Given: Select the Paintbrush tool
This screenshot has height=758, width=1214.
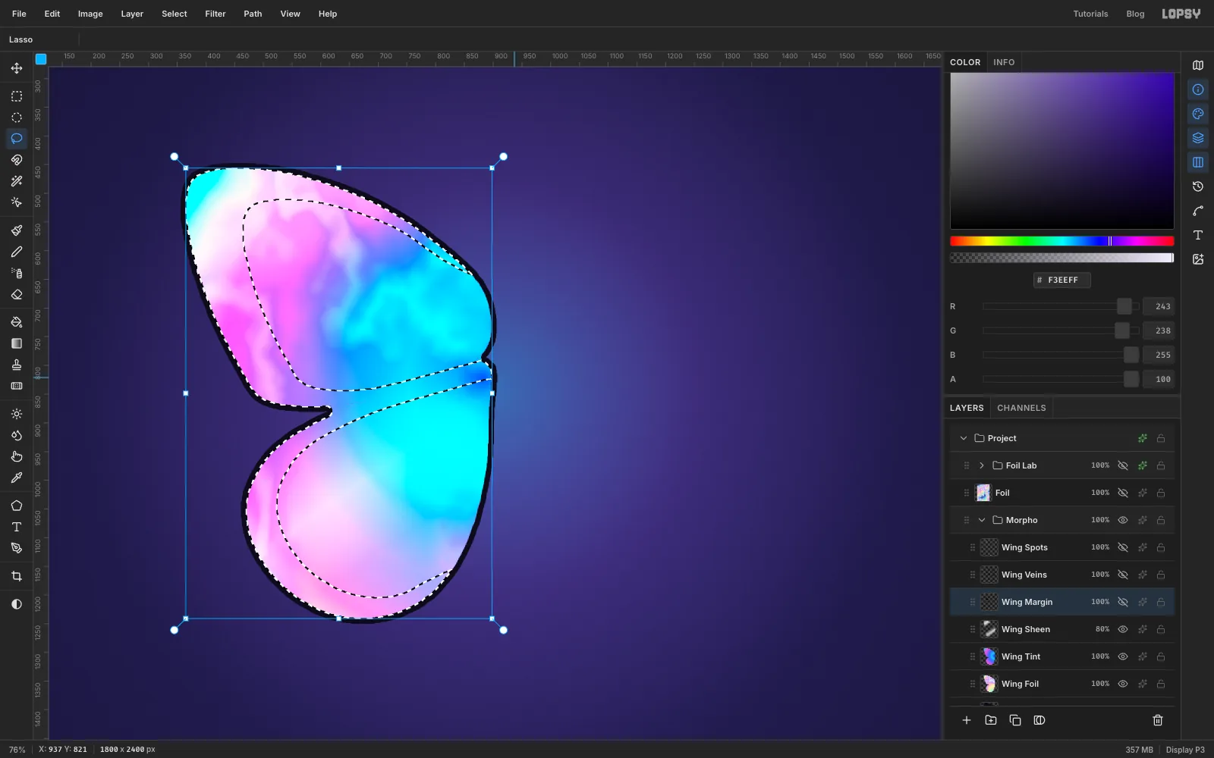Looking at the screenshot, I should [17, 230].
